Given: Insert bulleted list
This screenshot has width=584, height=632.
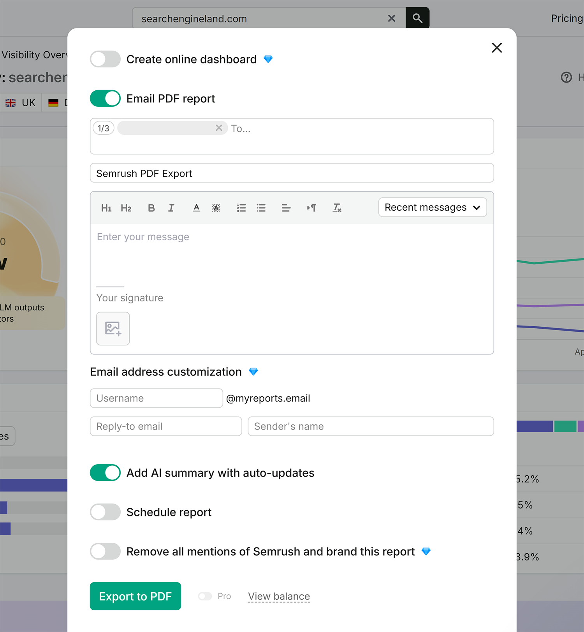Looking at the screenshot, I should coord(261,208).
